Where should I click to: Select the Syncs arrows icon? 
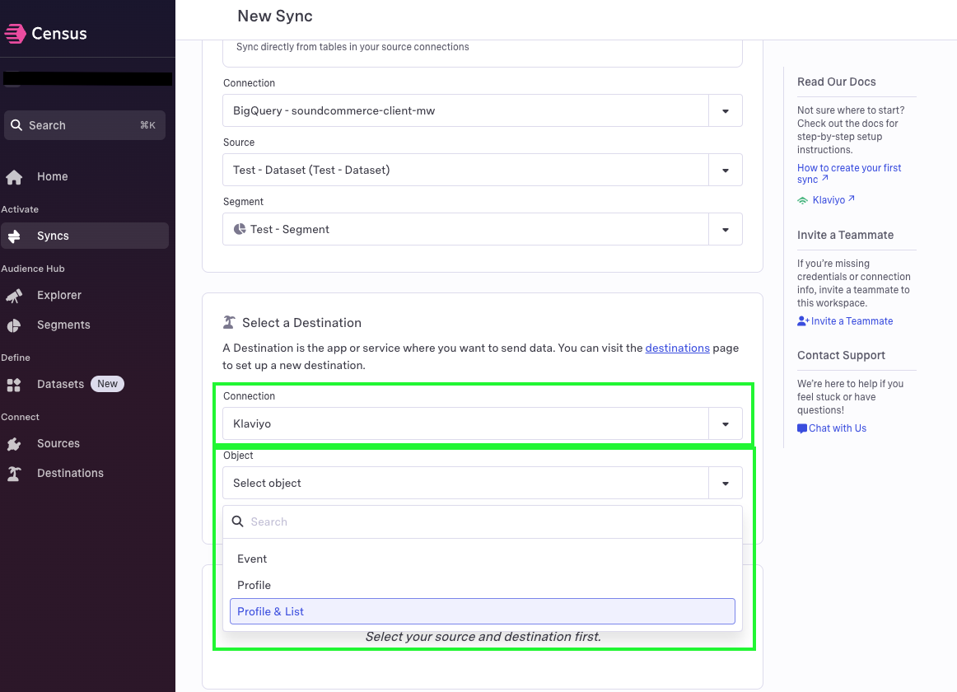tap(14, 236)
